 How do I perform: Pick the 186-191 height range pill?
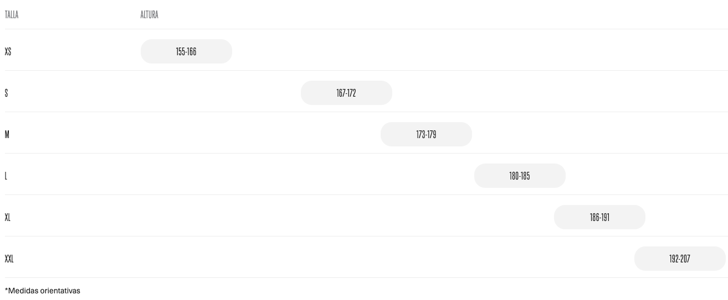point(599,217)
